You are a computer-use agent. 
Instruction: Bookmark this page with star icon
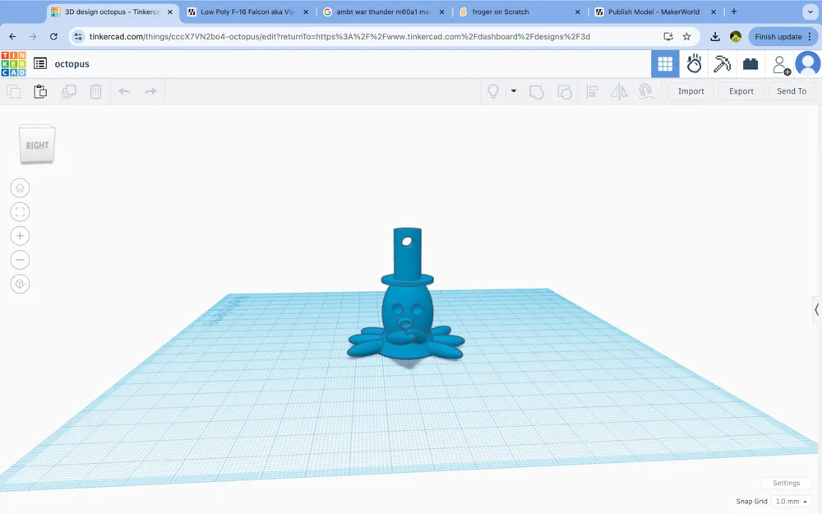686,37
